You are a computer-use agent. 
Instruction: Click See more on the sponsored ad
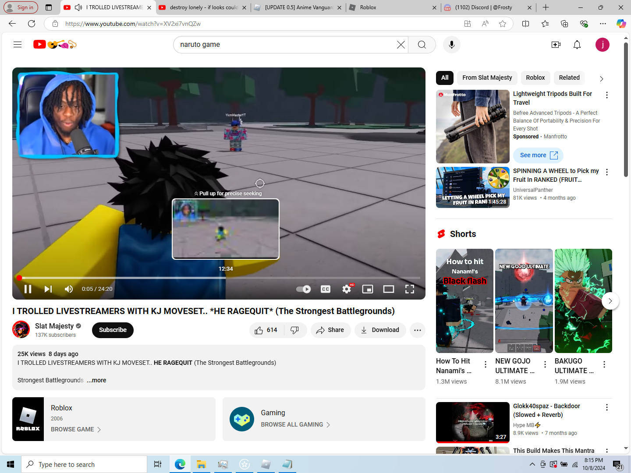538,155
